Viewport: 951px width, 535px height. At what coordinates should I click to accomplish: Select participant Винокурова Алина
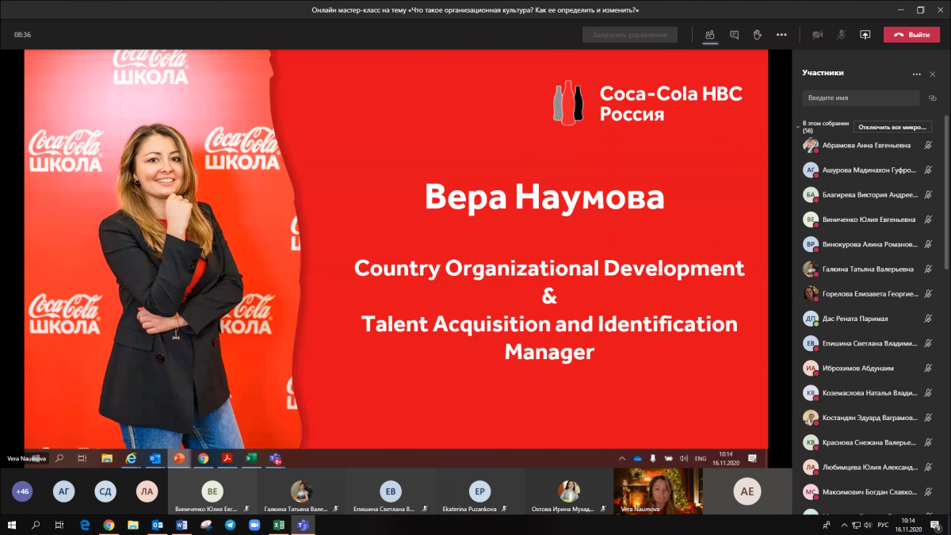tap(868, 244)
